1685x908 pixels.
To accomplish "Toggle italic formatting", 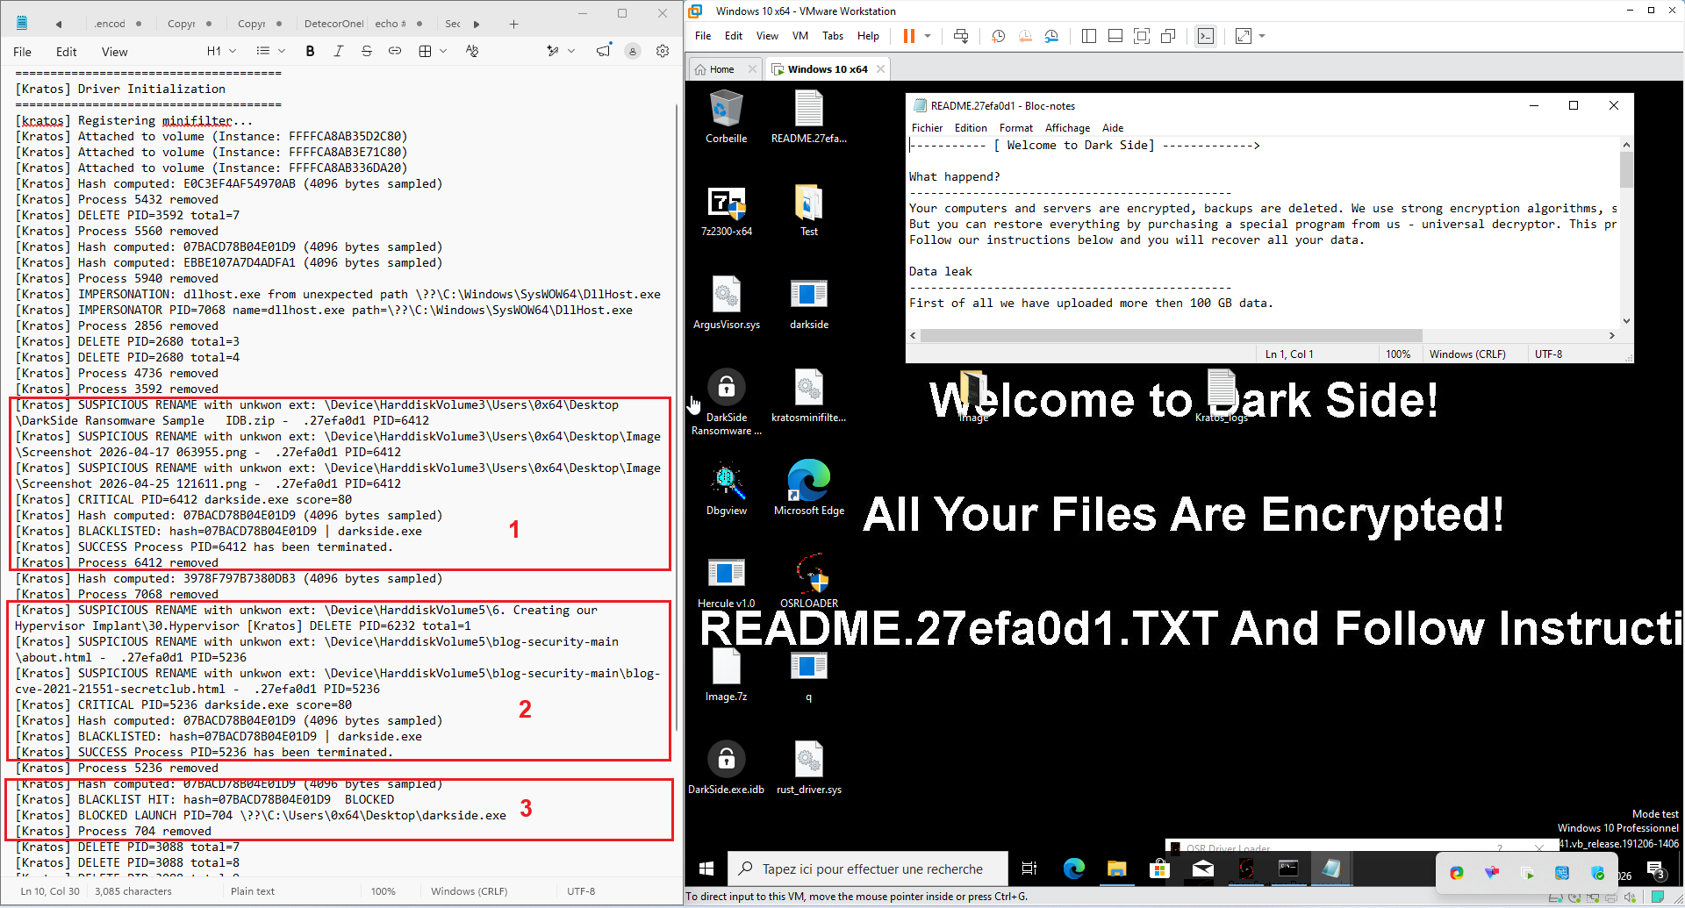I will [339, 52].
